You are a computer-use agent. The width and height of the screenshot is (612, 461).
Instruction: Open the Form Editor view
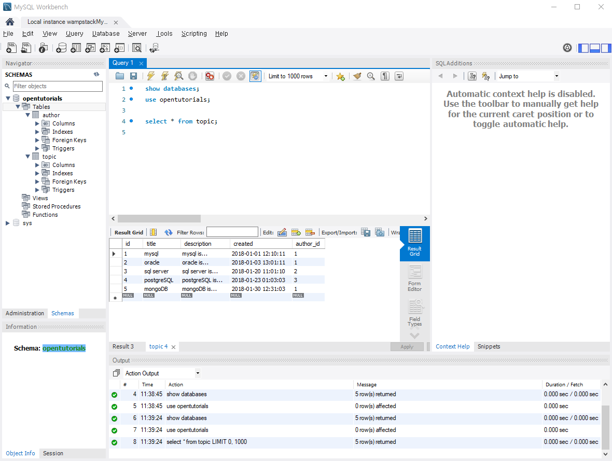[414, 278]
